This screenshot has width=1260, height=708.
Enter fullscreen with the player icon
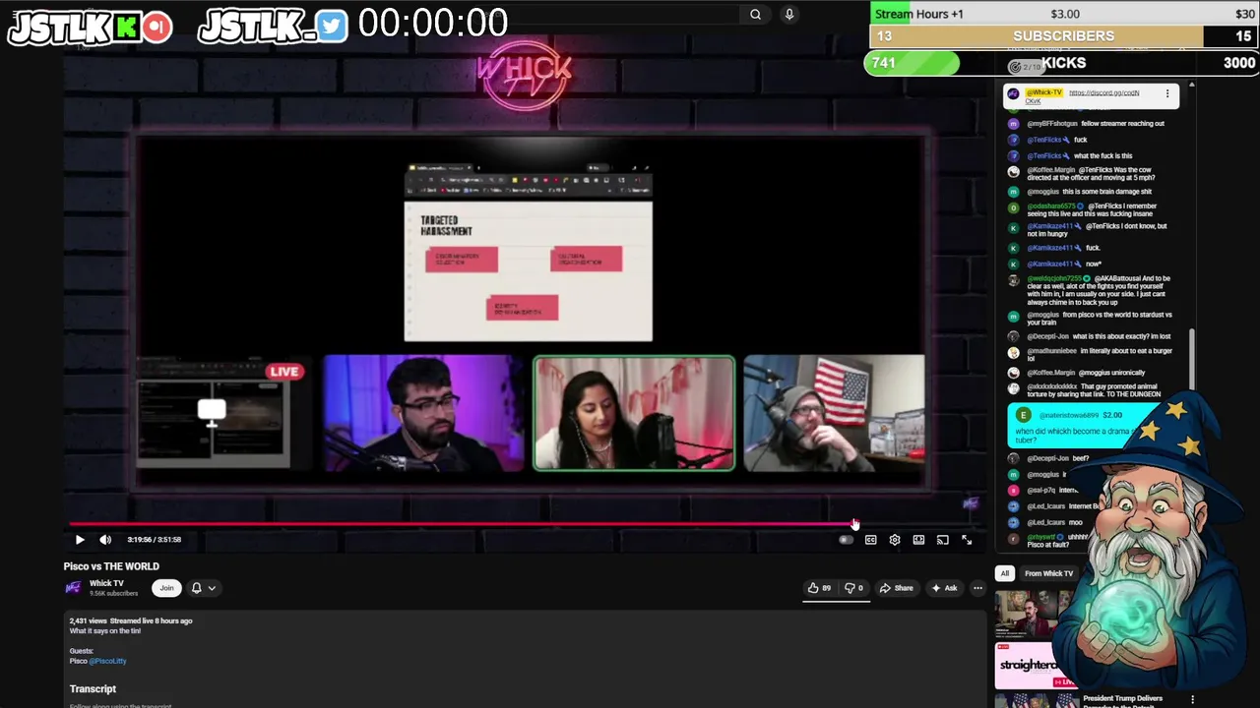tap(967, 540)
